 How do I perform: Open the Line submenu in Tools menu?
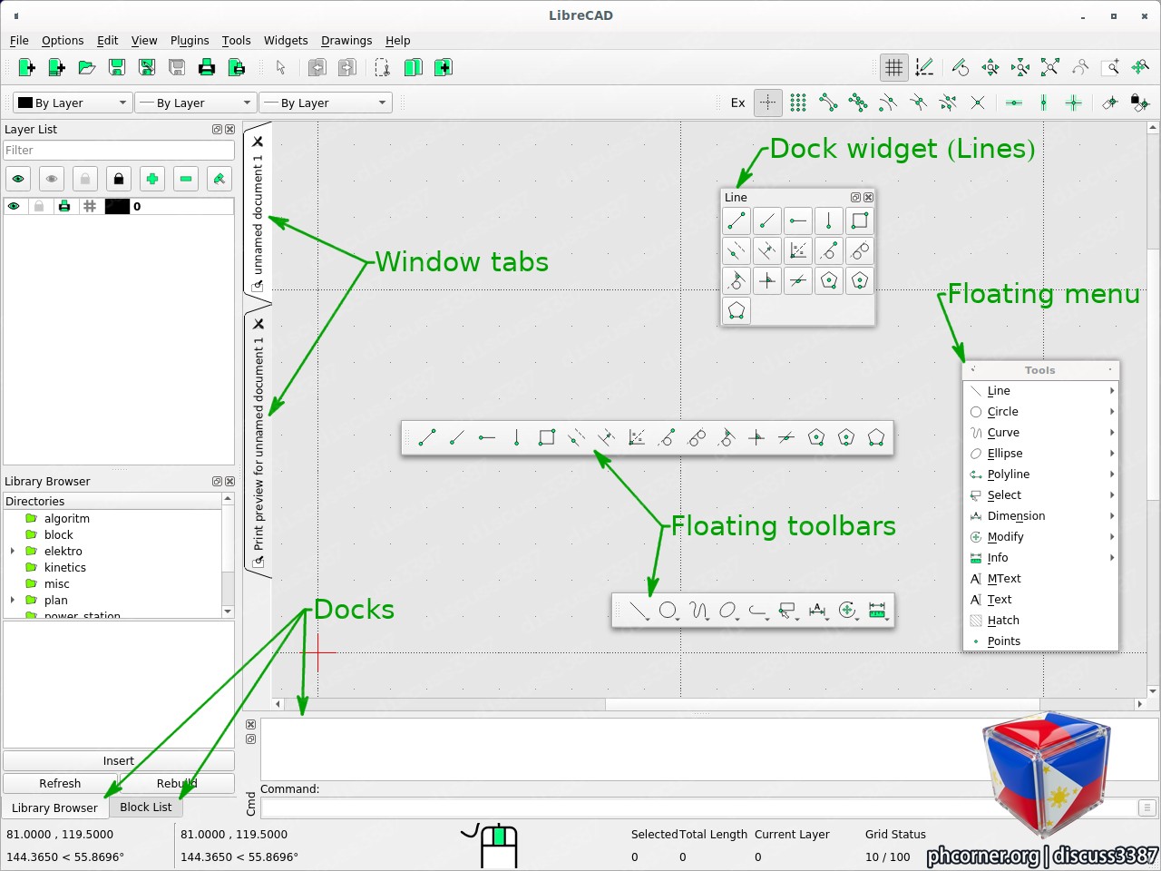click(1041, 391)
